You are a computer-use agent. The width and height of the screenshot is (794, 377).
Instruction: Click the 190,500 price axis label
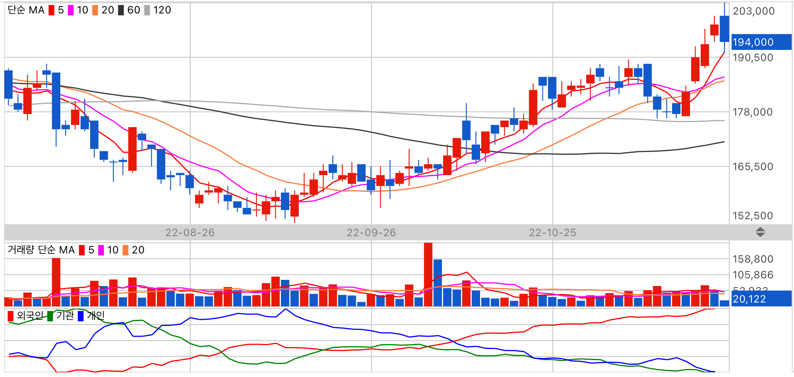coord(753,58)
